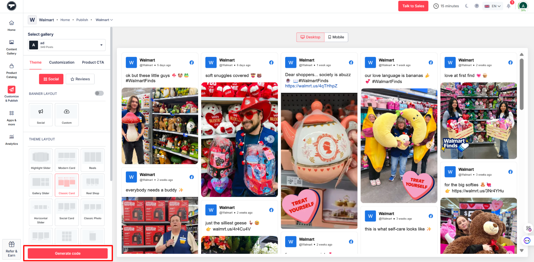Expand the Walmart breadcrumb dropdown
Viewport: 534px width, 262px height.
point(104,20)
